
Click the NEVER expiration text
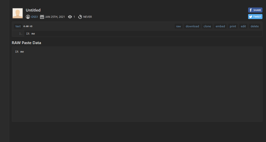pyautogui.click(x=88, y=17)
